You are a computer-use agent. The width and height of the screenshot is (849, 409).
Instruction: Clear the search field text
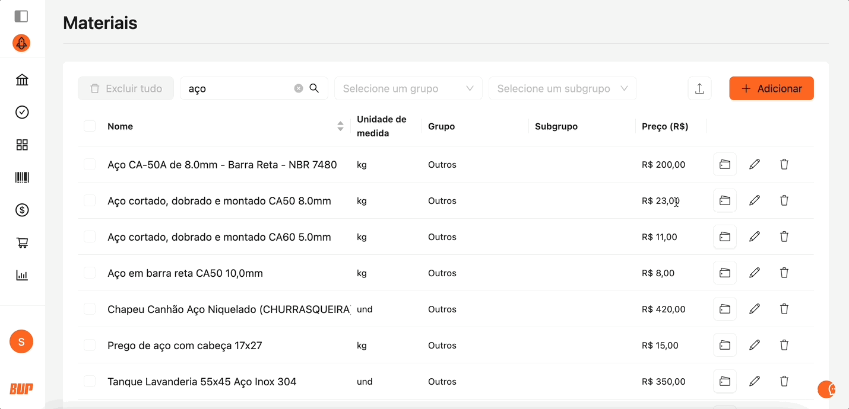coord(299,88)
